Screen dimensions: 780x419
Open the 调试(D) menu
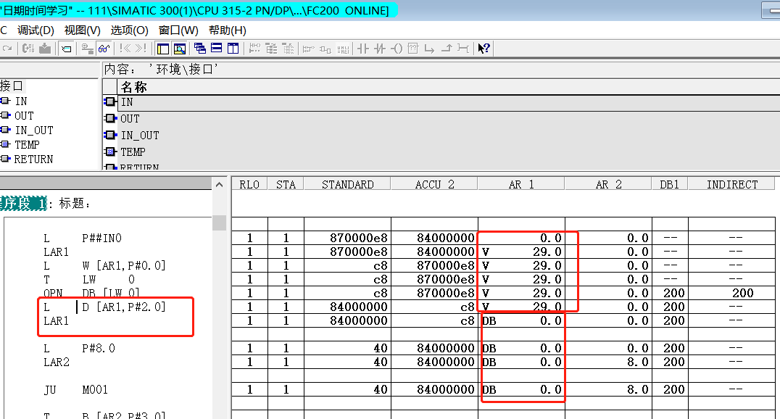pos(36,30)
